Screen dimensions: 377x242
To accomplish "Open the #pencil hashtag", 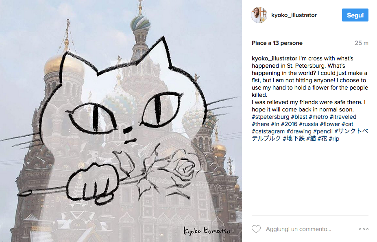I will click(323, 132).
